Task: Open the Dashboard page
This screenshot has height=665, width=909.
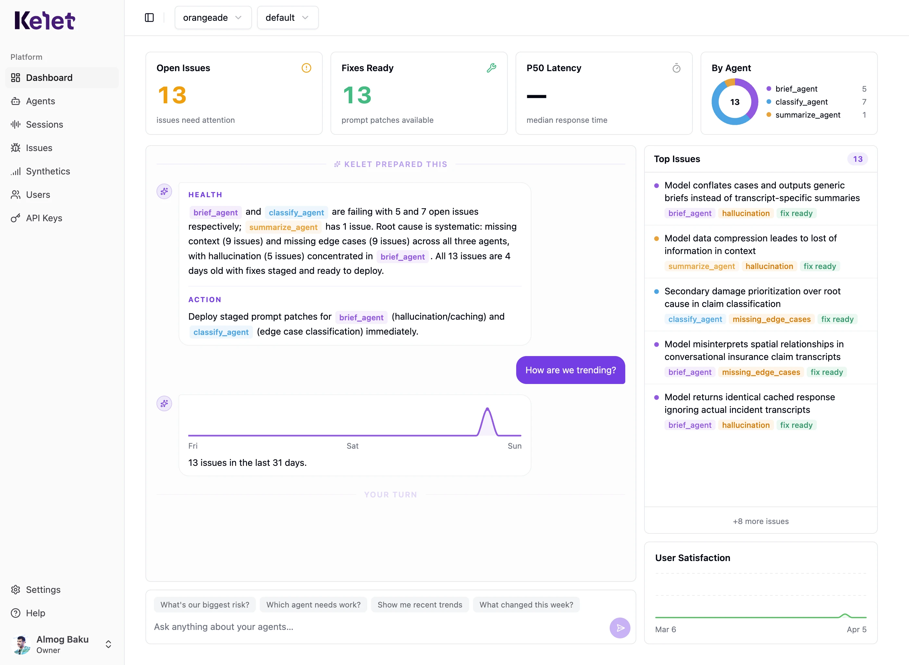Action: [49, 77]
